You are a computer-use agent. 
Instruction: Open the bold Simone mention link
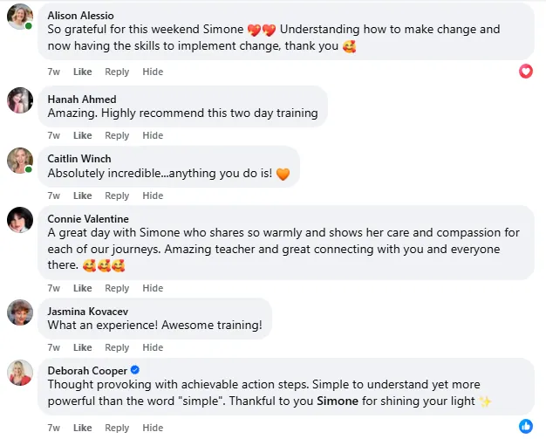tap(336, 401)
